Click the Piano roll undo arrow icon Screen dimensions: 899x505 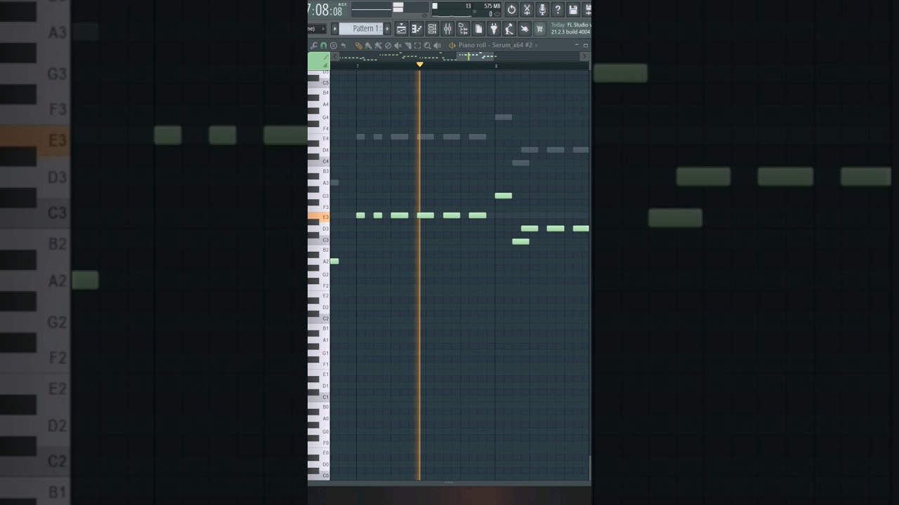[343, 46]
